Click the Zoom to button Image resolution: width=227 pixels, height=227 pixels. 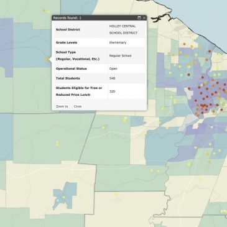pyautogui.click(x=62, y=106)
